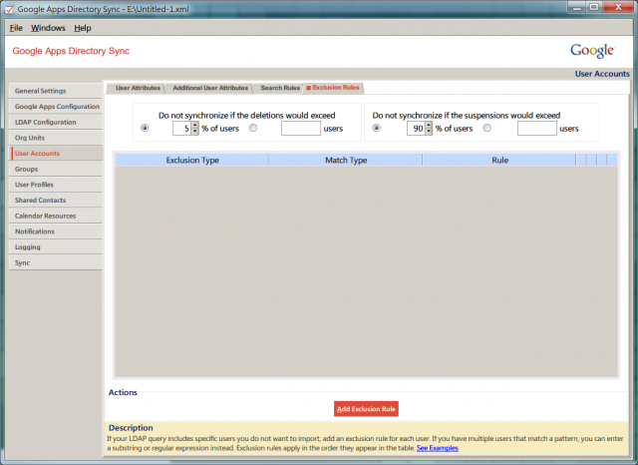The width and height of the screenshot is (638, 465).
Task: Decrease the suspensions percentage with the down arrow
Action: coord(429,132)
